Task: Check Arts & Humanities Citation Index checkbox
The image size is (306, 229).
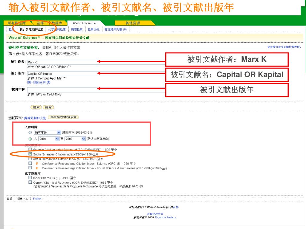Action: coord(30,159)
